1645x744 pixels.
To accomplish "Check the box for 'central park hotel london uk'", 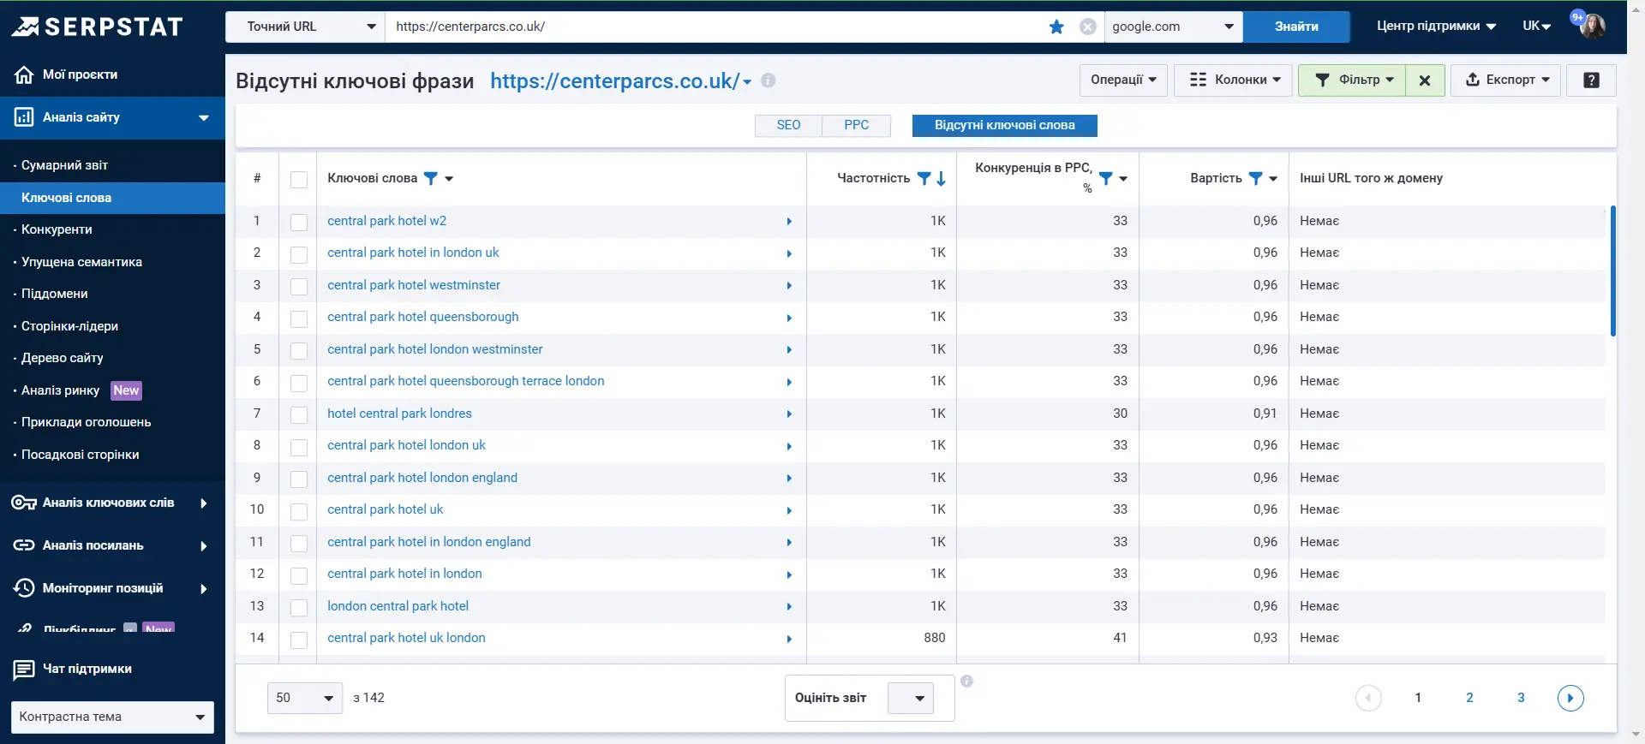I will point(299,447).
